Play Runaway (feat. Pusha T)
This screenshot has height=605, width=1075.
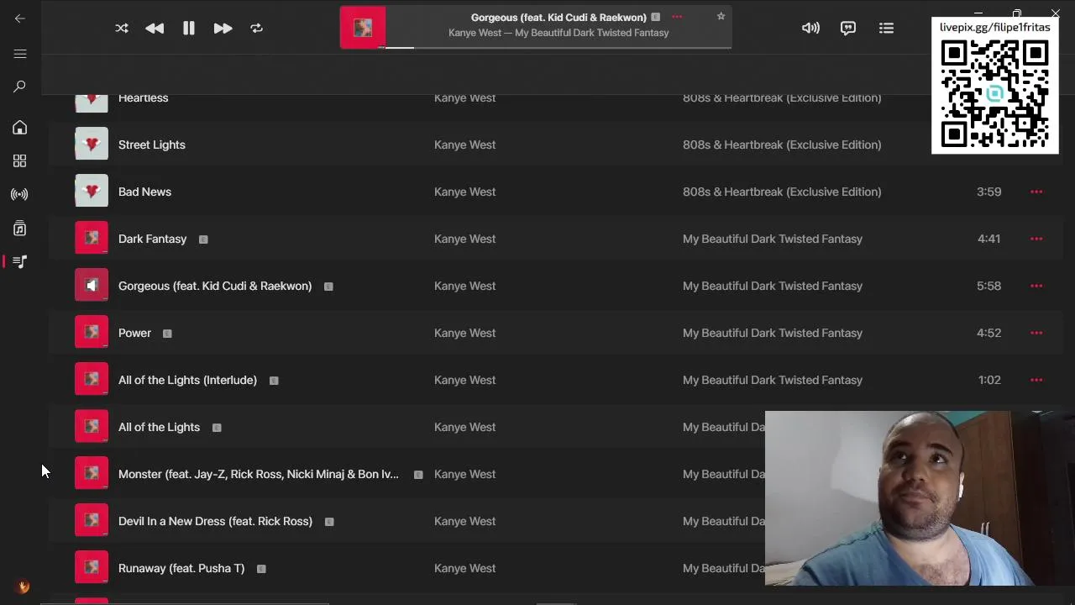click(181, 568)
